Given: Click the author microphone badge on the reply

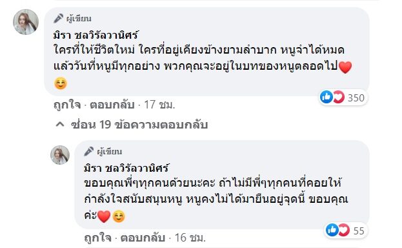Looking at the screenshot, I should click(x=88, y=152).
